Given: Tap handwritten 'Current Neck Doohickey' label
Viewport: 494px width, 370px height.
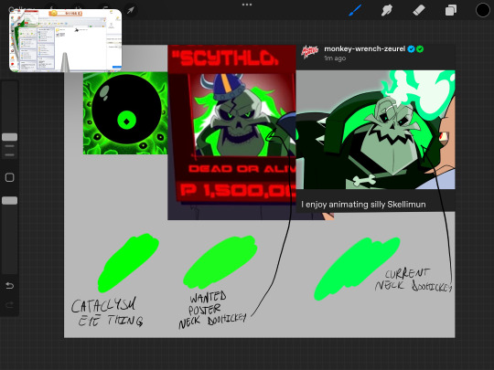Looking at the screenshot, I should tap(413, 280).
